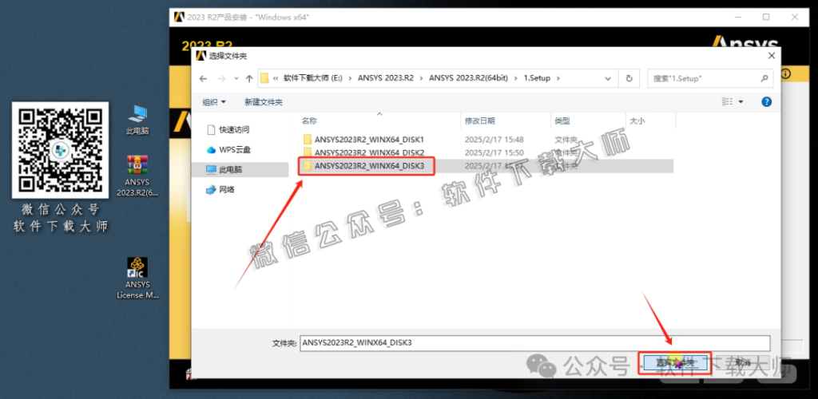
Task: Expand the « breadcrumb overflow chevron
Action: point(276,79)
